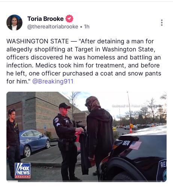Image resolution: width=173 pixels, height=188 pixels.
Task: Click the Fox News channel logo
Action: [23, 170]
